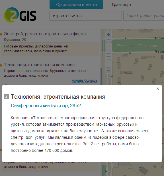Click the green park area on map
The image size is (164, 176).
coord(138,46)
